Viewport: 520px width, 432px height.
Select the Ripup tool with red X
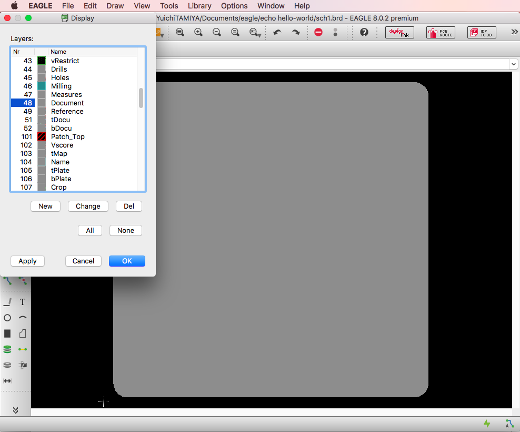(x=23, y=281)
